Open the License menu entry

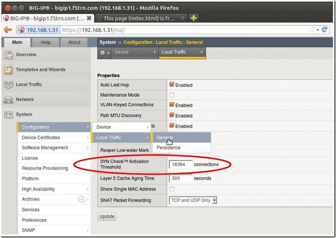pyautogui.click(x=30, y=158)
